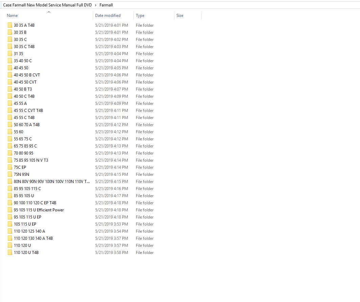Click the folder icon for 40 45 50 B CVT
The image size is (360, 302).
(9, 75)
